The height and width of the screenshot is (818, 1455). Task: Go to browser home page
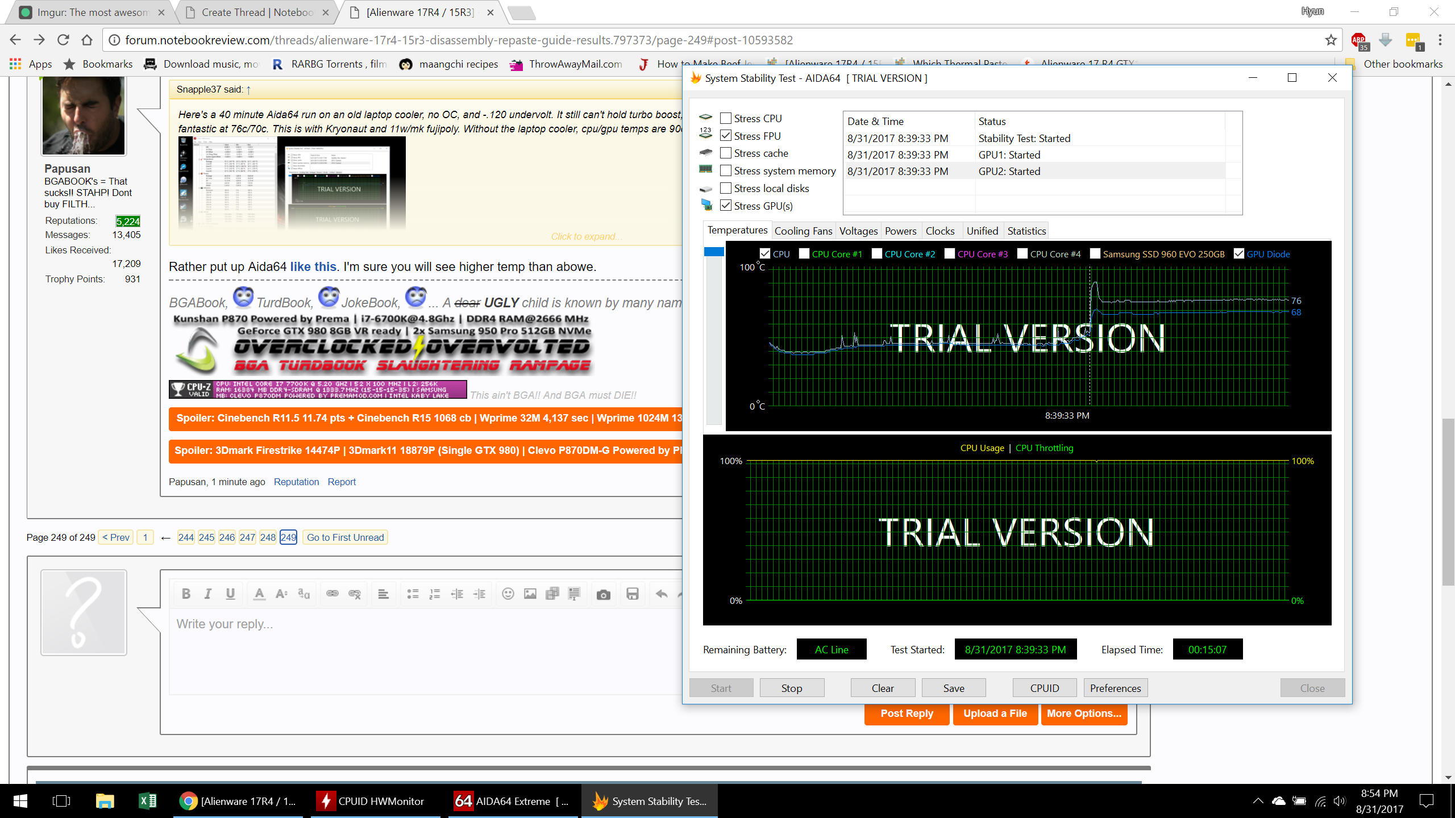86,40
